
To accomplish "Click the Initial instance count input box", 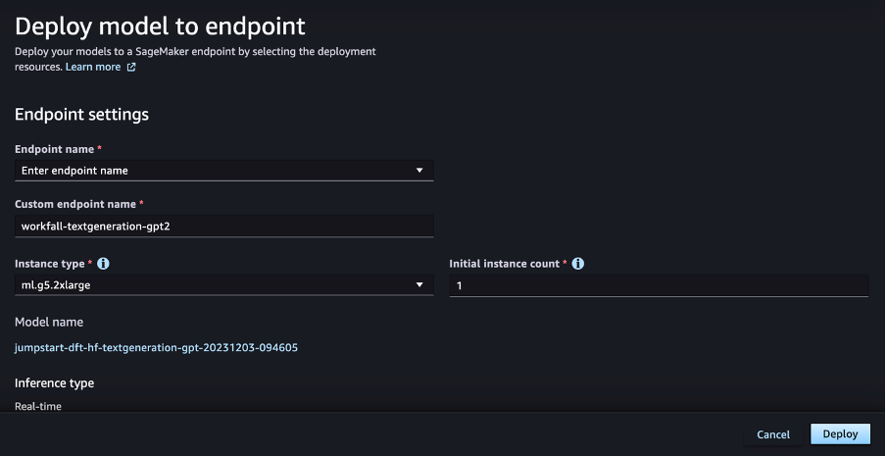I will [x=659, y=285].
